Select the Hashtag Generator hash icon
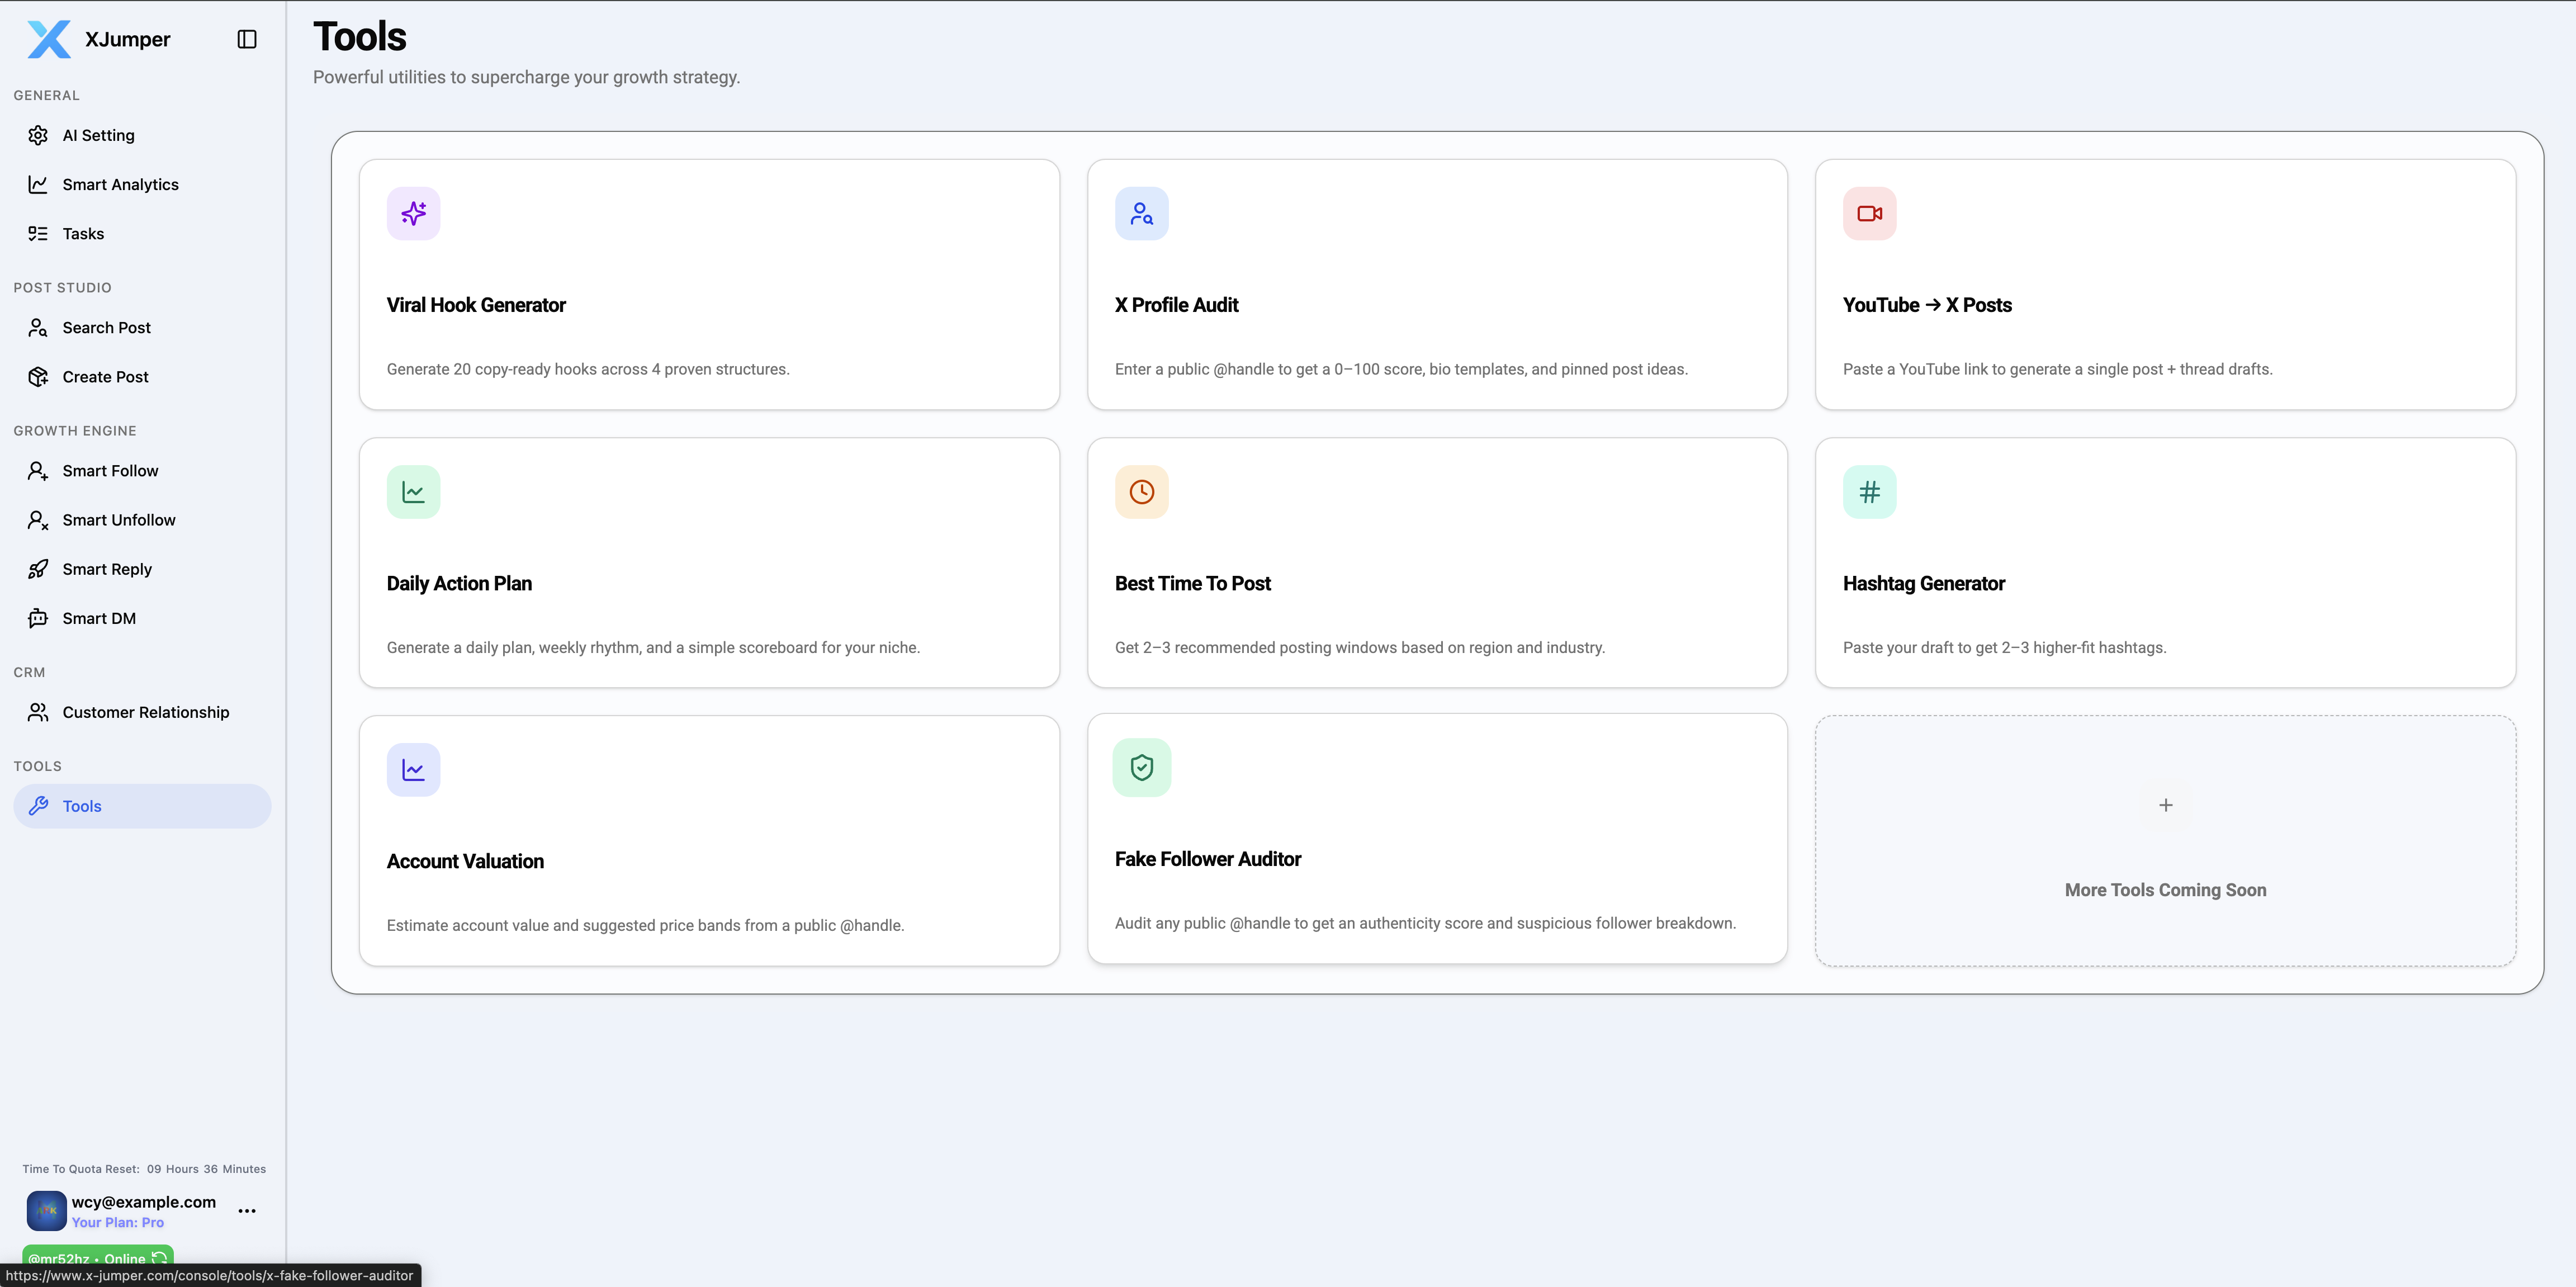The image size is (2576, 1287). click(1869, 491)
